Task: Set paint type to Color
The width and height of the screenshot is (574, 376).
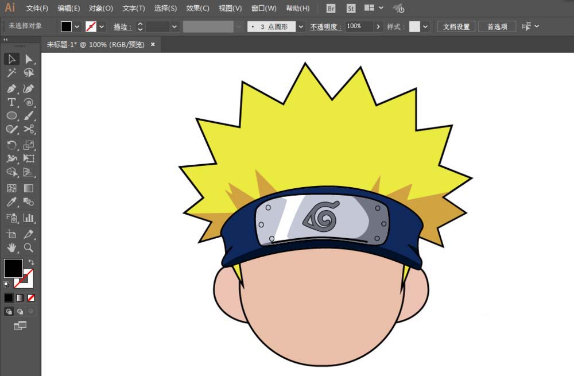Action: pos(9,298)
